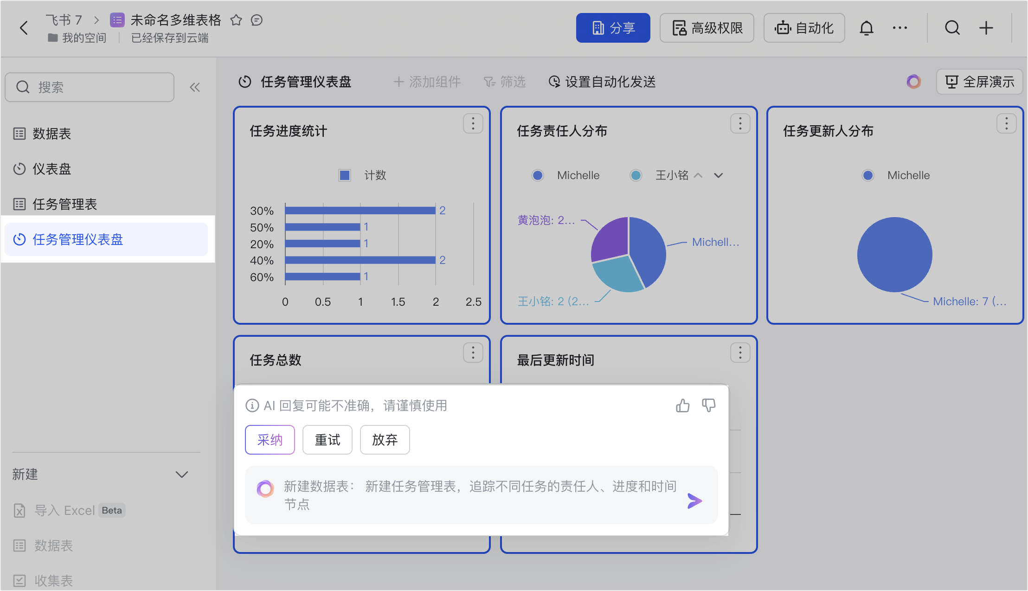Toggle Michelle legend in 任务责任人分布 chart
The image size is (1028, 591).
pos(566,175)
